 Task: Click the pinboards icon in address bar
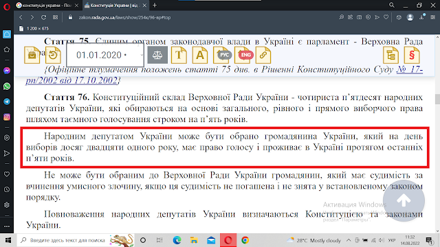click(368, 17)
